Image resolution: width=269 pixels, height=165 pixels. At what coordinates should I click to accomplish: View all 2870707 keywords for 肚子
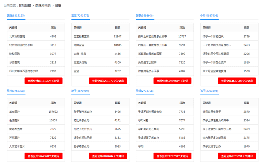(108, 156)
